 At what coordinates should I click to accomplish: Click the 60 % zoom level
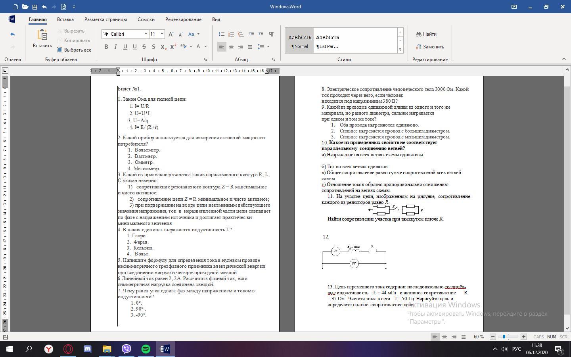pos(479,337)
